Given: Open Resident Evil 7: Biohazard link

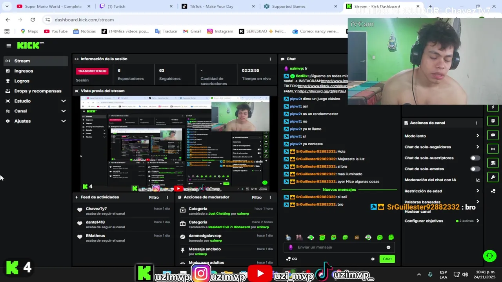Looking at the screenshot, I should [x=229, y=227].
